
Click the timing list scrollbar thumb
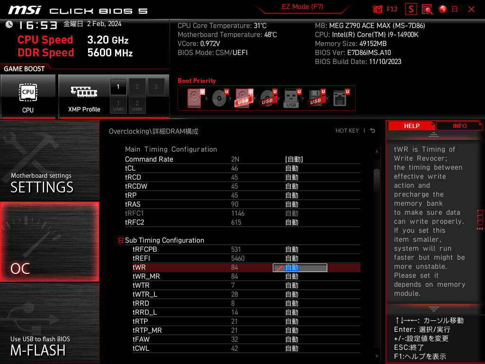(x=377, y=180)
